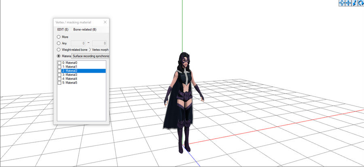Select the '3: Material3' list row text
364x167 pixels.
tap(70, 75)
